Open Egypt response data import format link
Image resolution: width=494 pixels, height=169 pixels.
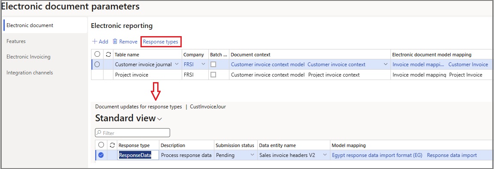(x=378, y=155)
